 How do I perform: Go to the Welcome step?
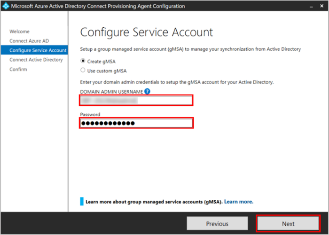(19, 31)
